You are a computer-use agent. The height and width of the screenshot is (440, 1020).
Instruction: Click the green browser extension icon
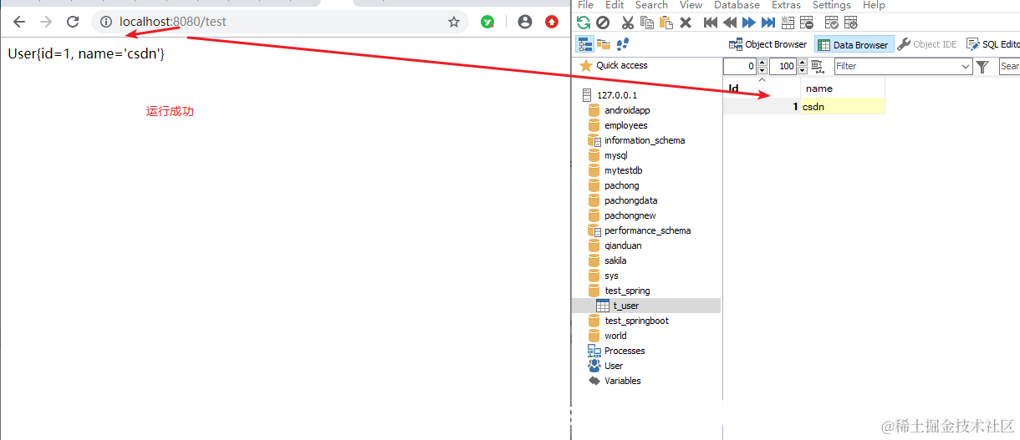tap(487, 22)
